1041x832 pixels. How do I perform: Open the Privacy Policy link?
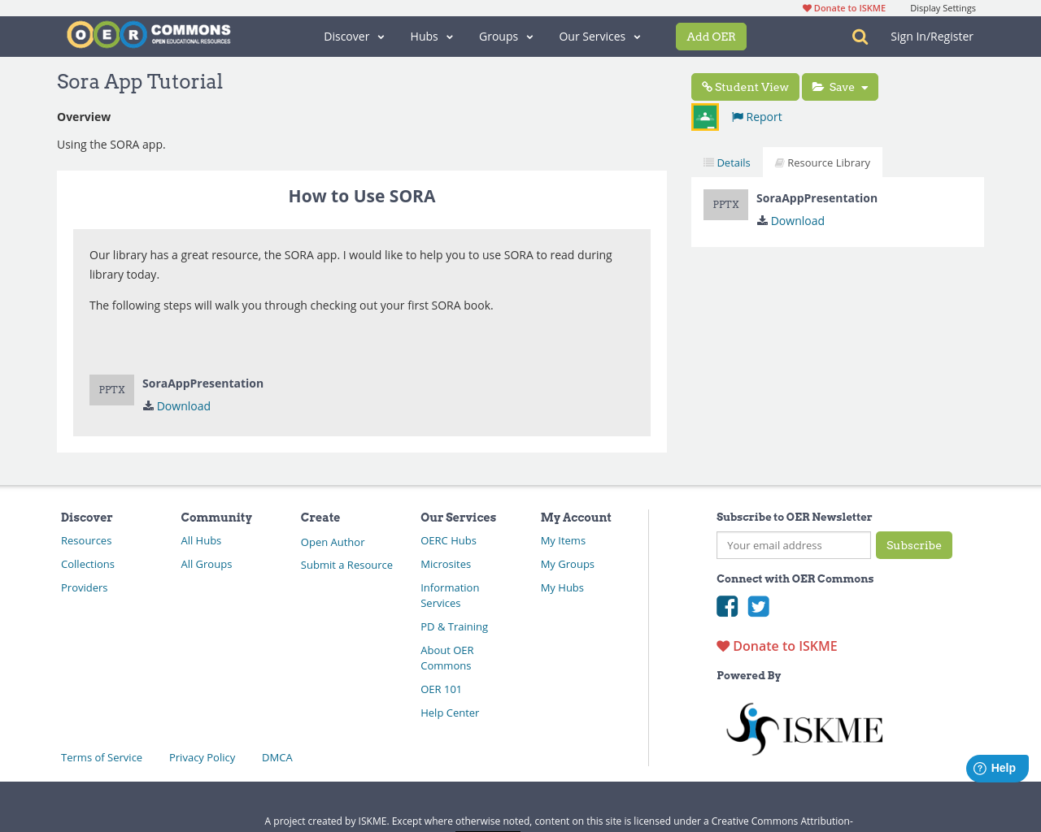pyautogui.click(x=202, y=757)
